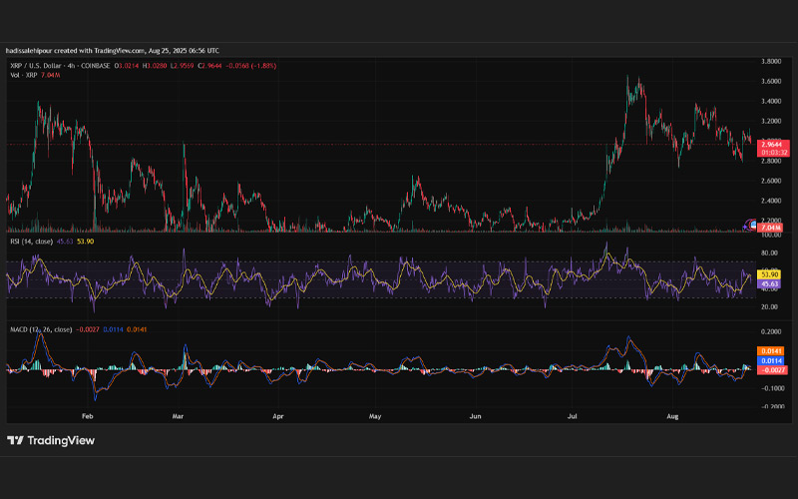Click the Aug label on time axis
Screen dimensions: 798x499
(x=672, y=416)
